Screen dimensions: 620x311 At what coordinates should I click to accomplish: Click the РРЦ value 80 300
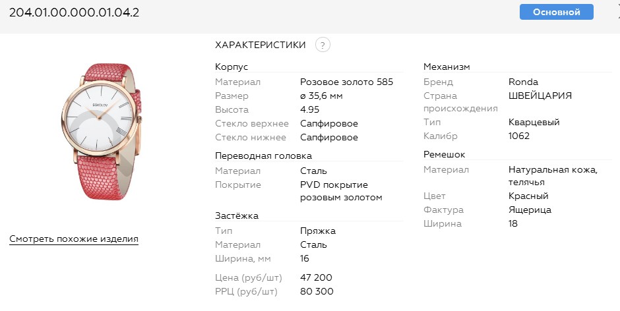click(x=317, y=291)
